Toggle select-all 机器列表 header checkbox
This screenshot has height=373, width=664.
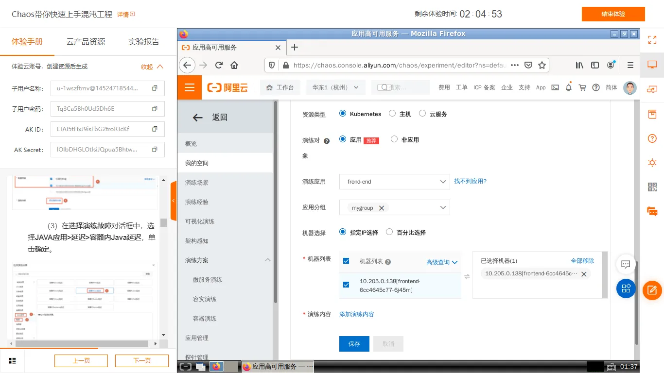point(346,261)
